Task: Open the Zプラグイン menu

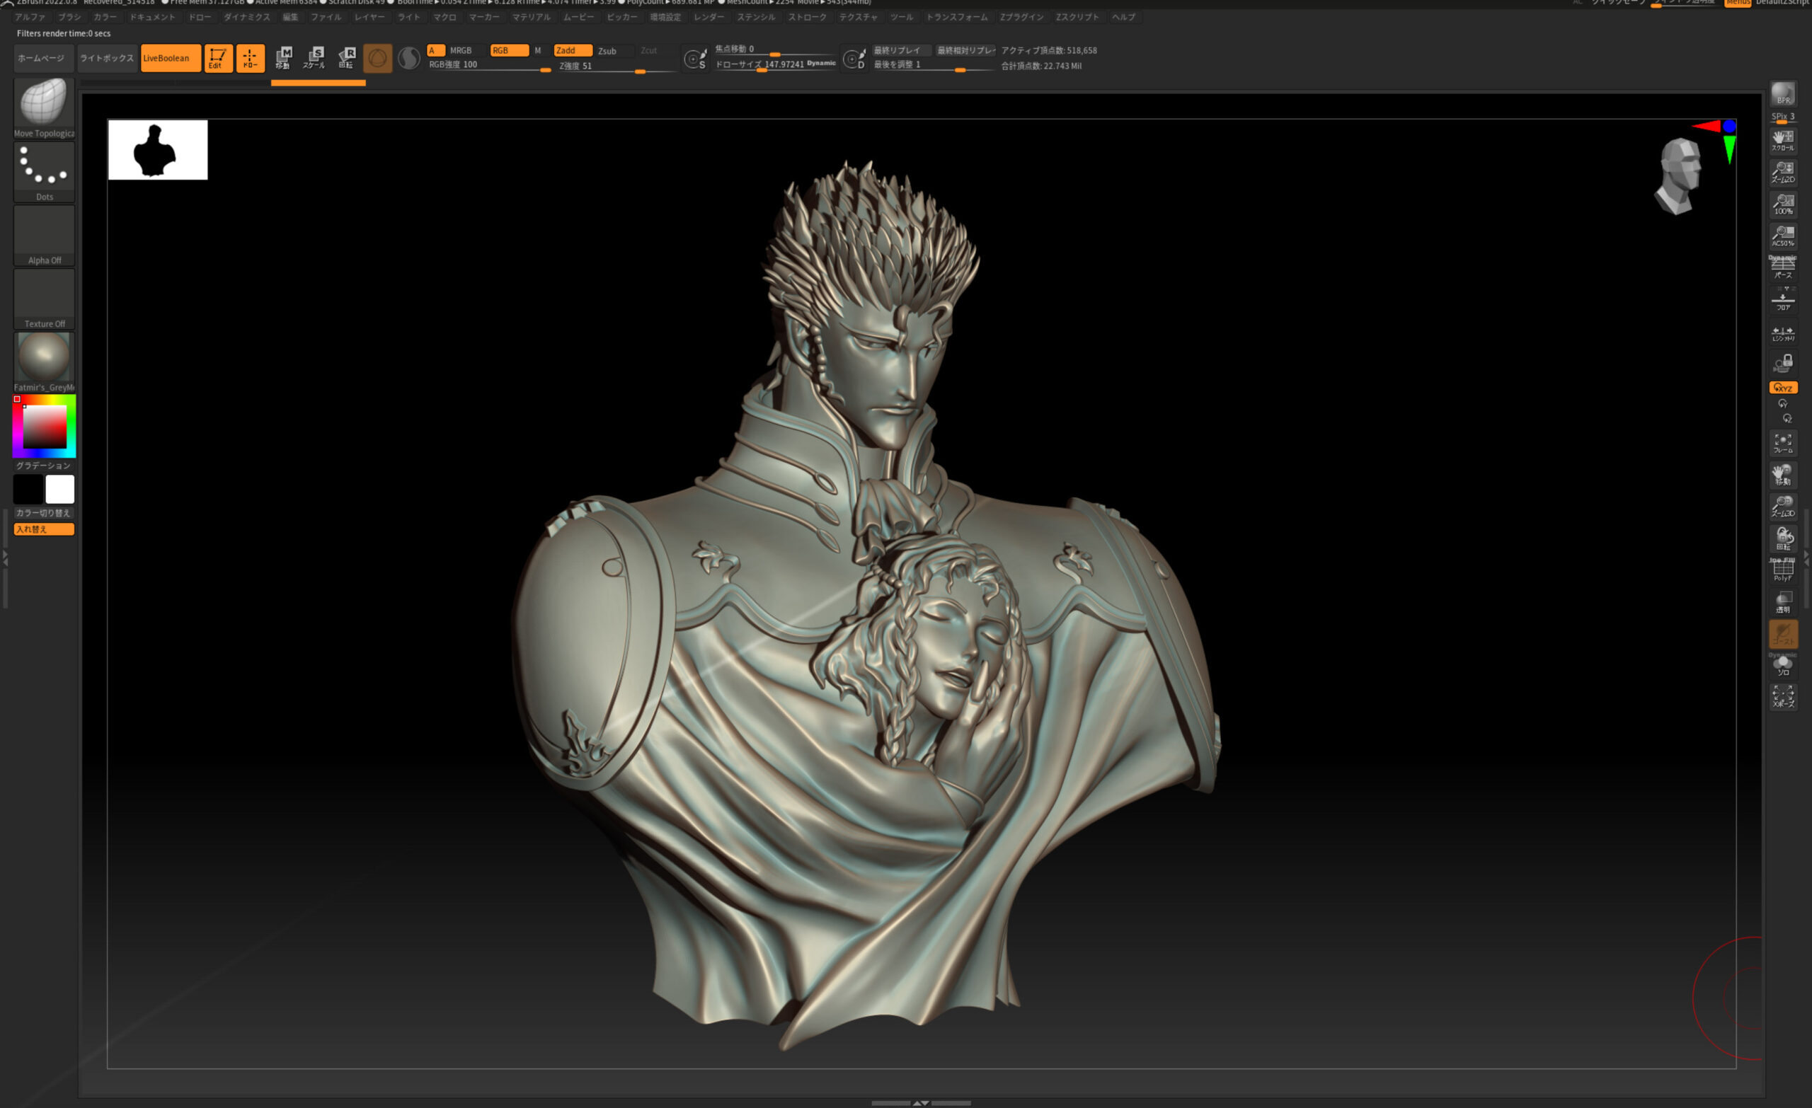Action: (1021, 17)
